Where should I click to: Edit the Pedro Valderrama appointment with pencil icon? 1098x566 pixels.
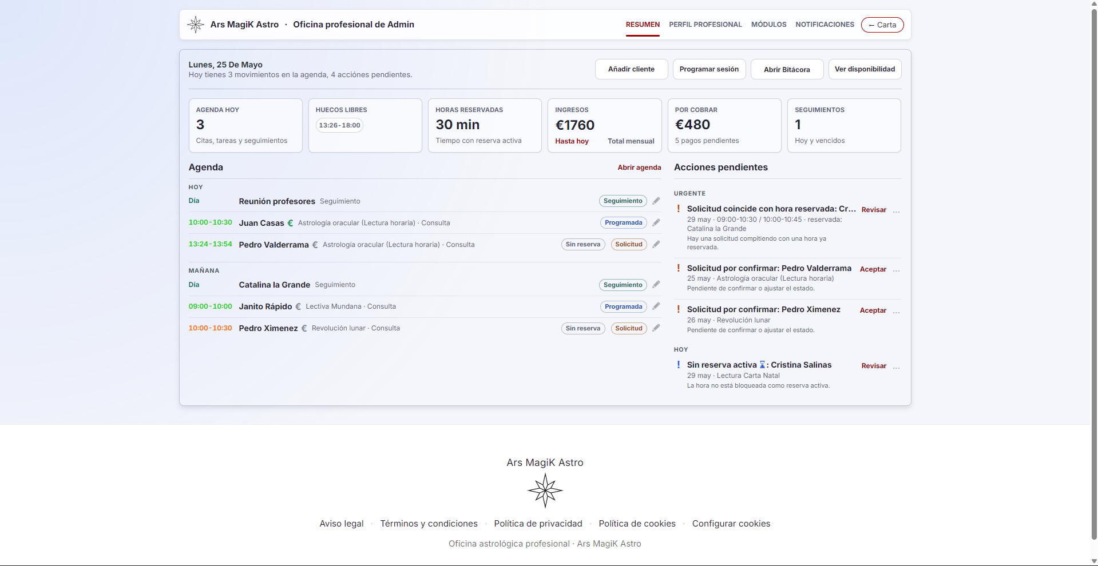pyautogui.click(x=656, y=244)
